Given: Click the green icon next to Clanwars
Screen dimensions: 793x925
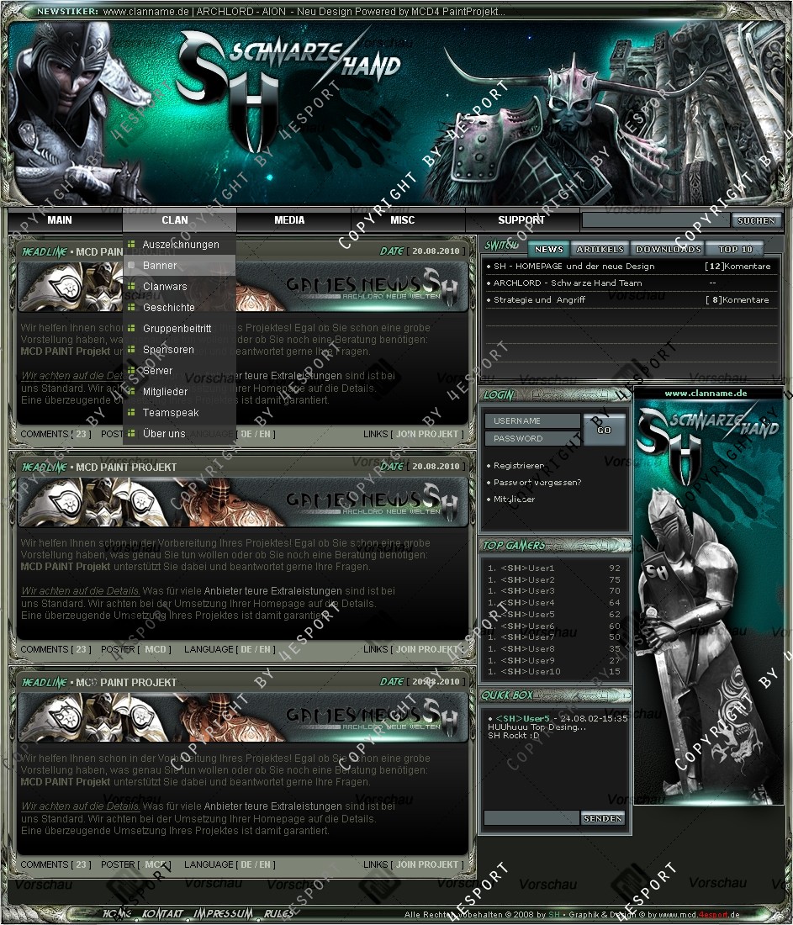Looking at the screenshot, I should (x=131, y=287).
